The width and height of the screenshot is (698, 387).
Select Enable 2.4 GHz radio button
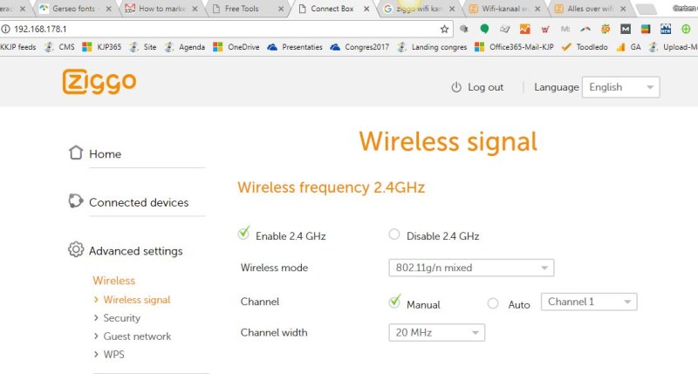click(244, 234)
